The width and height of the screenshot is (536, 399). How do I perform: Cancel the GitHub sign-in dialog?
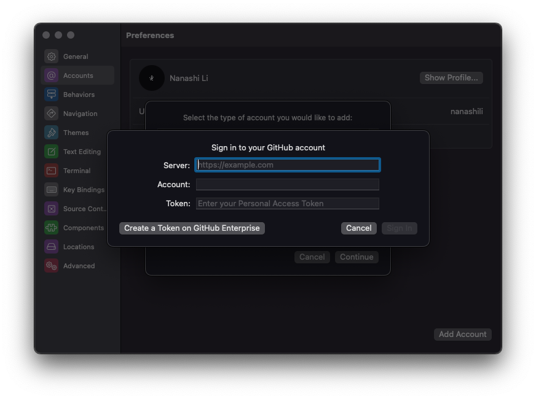pos(358,227)
